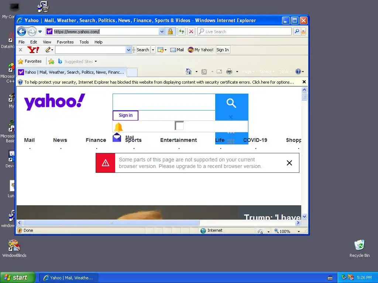Click the Yahoo toolbar shield window icon
The image size is (378, 283).
pos(161,50)
